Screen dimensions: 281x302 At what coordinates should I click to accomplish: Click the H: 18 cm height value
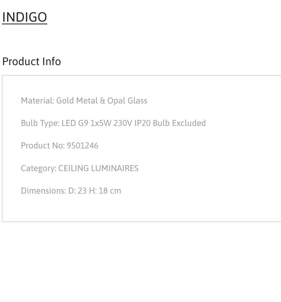pos(105,191)
